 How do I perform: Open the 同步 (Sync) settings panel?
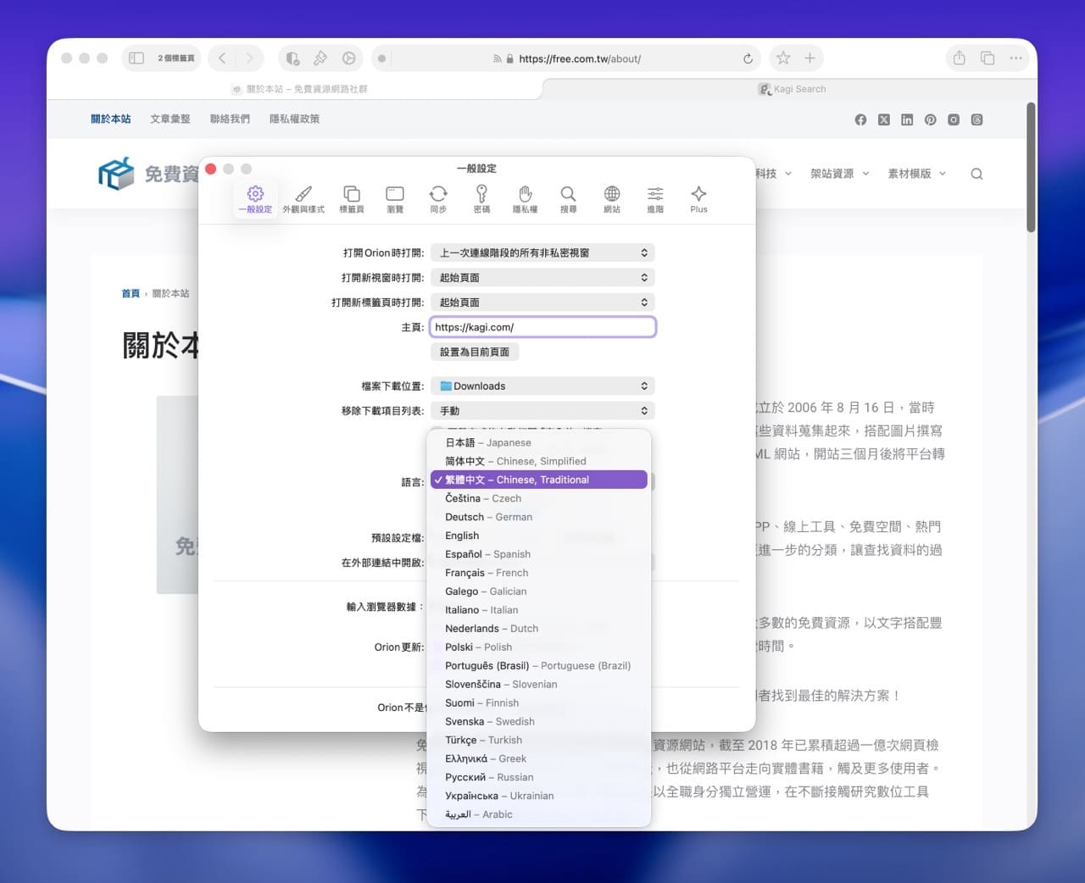(x=438, y=198)
